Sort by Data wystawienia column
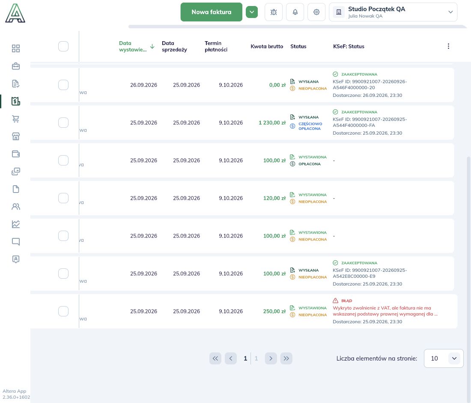Screen dimensions: 471x403 pyautogui.click(x=136, y=46)
